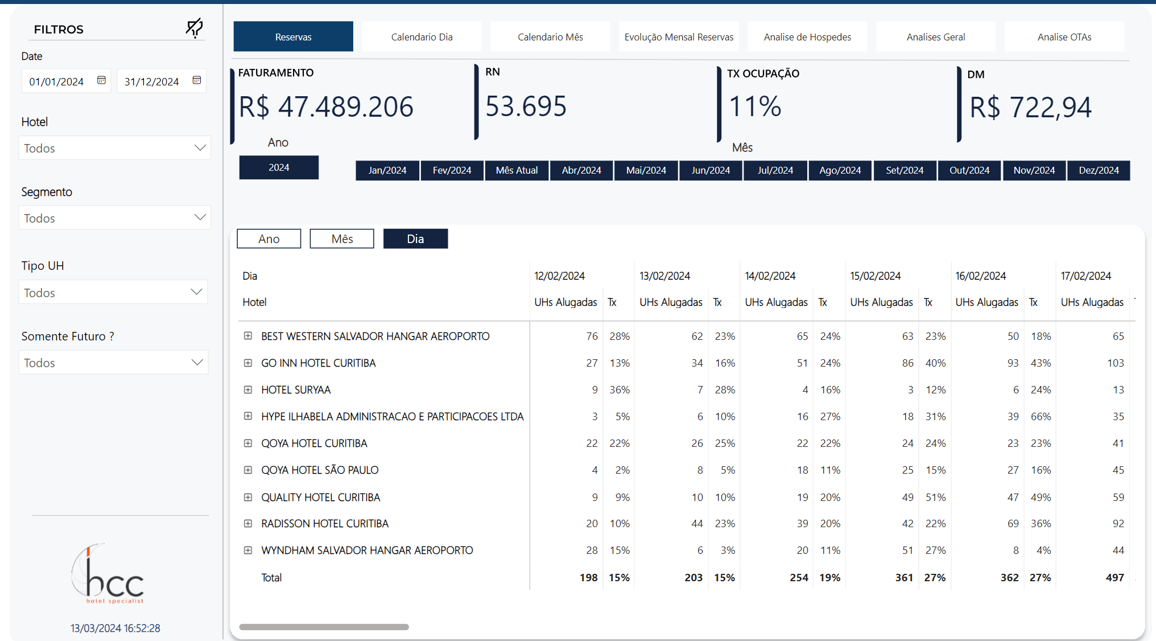The image size is (1156, 641).
Task: Select month Set/2024
Action: point(905,170)
